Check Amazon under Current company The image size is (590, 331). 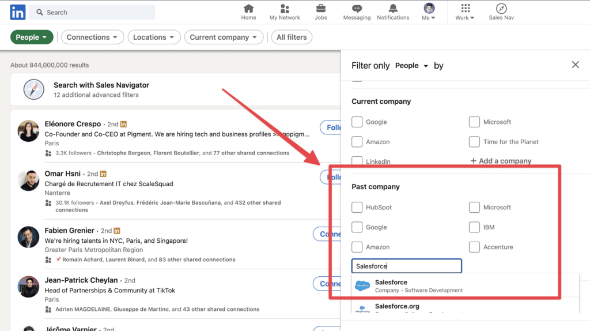click(x=357, y=142)
